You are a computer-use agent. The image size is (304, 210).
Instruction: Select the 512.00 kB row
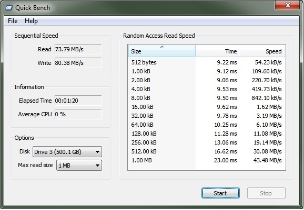click(x=207, y=151)
